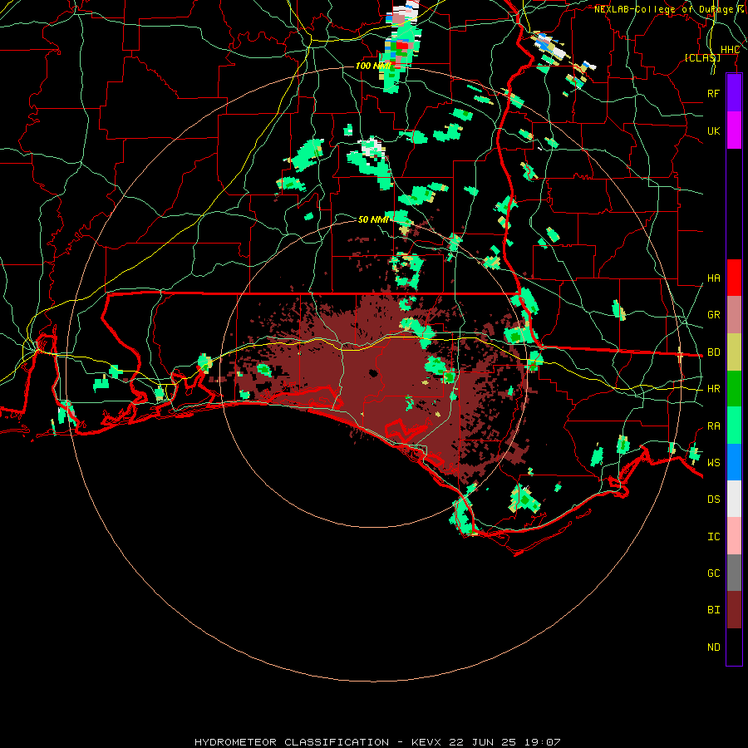Viewport: 748px width, 748px height.
Task: Select the GC gray legend swatch
Action: (x=734, y=573)
